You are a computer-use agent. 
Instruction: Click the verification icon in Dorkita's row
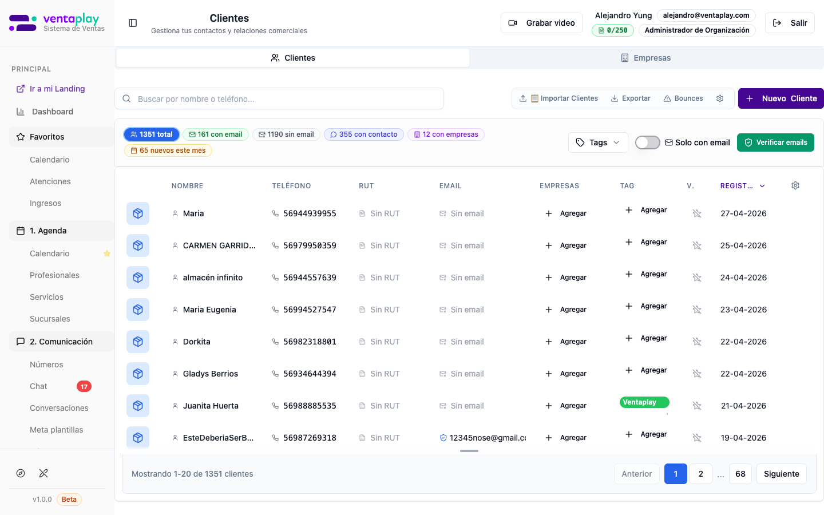coord(696,342)
